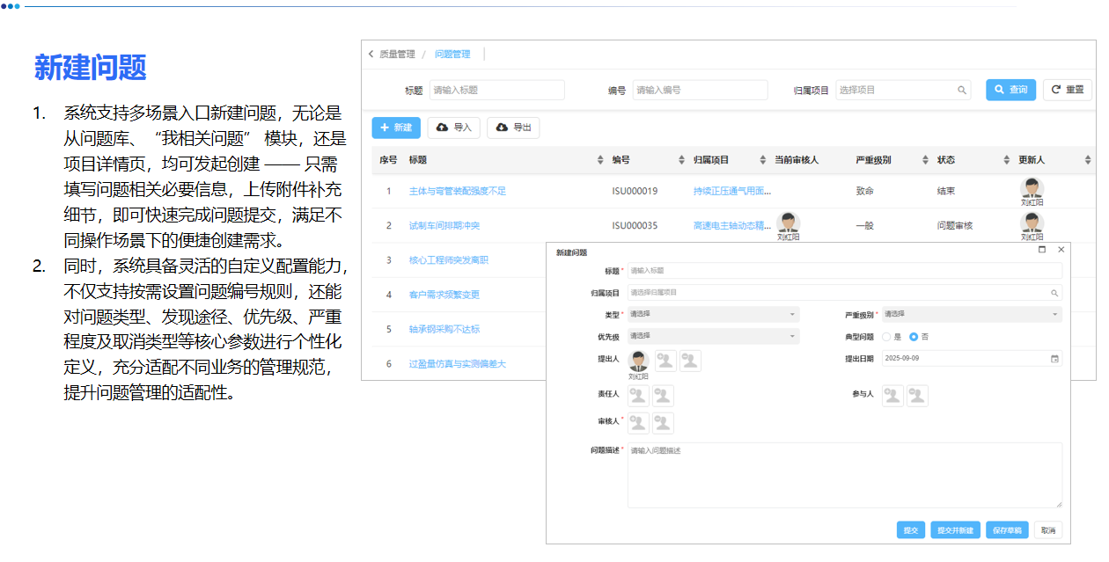Click the 提交 submit button
Screen dimensions: 1109x562
[x=911, y=529]
